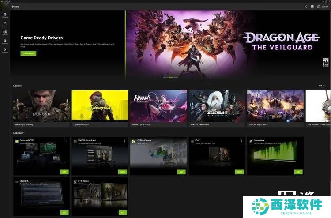This screenshot has width=331, height=218.
Task: Select the Cyberpunk 2077 game thumbnail
Action: point(100,106)
